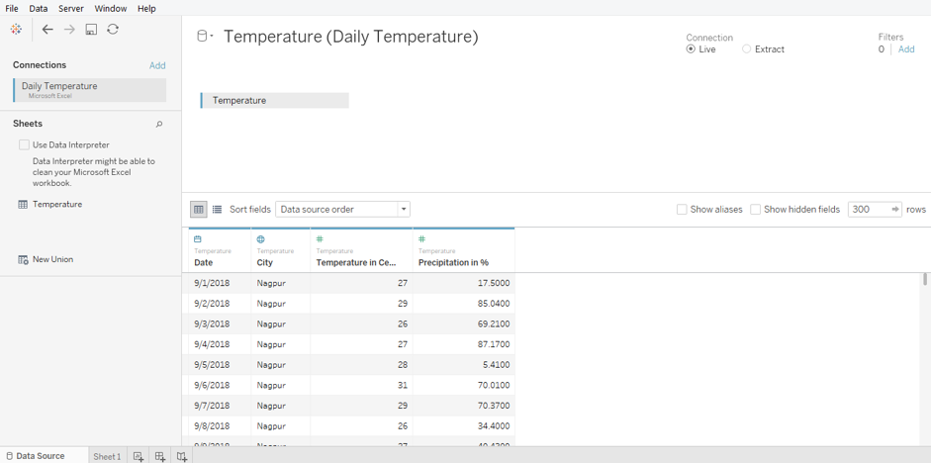Viewport: 931px width, 463px height.
Task: Switch to grid preview view icon
Action: (199, 210)
